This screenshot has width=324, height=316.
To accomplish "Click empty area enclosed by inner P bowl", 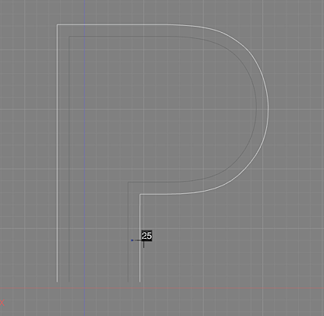I will [178, 109].
